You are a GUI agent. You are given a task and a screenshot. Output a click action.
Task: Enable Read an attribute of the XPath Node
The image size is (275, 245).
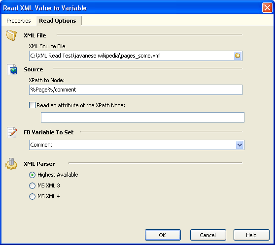click(32, 105)
